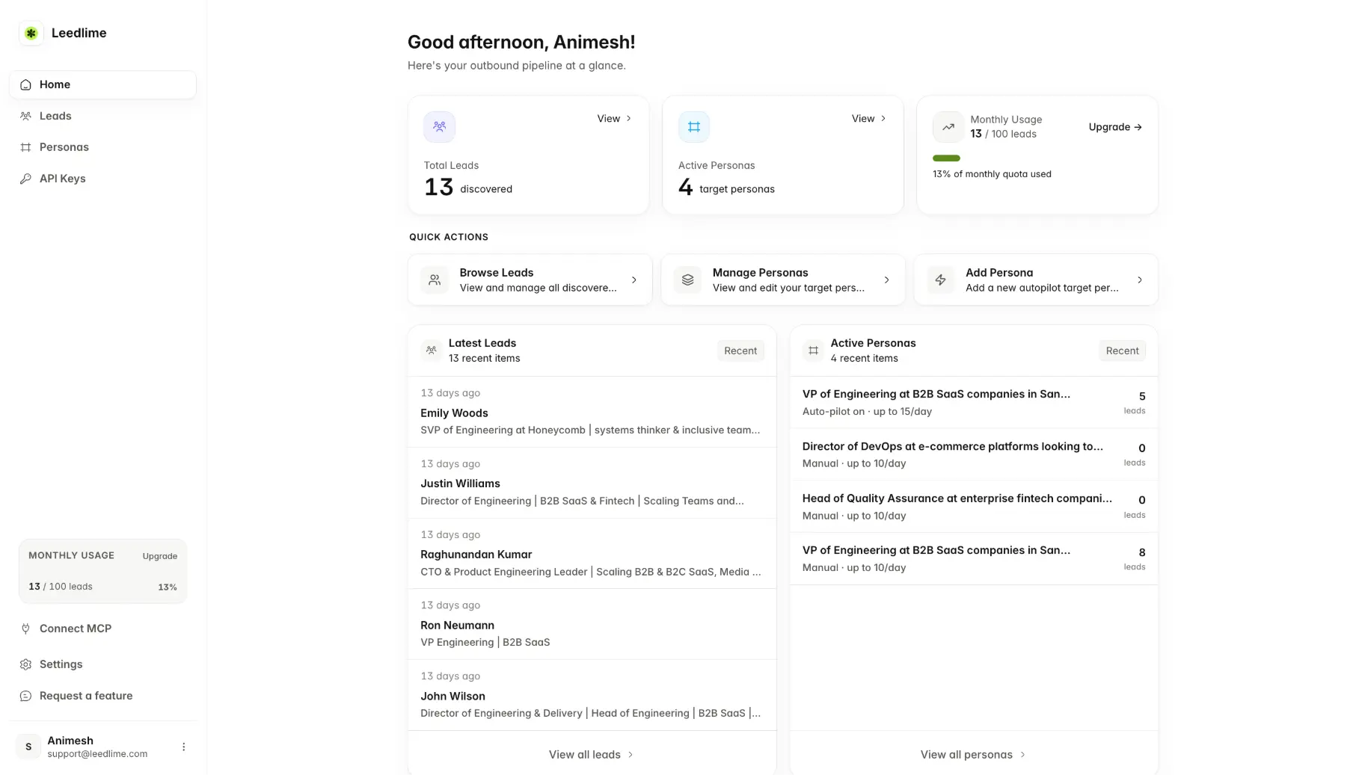Open Connect MCP in the sidebar
The width and height of the screenshot is (1359, 775).
coord(102,629)
